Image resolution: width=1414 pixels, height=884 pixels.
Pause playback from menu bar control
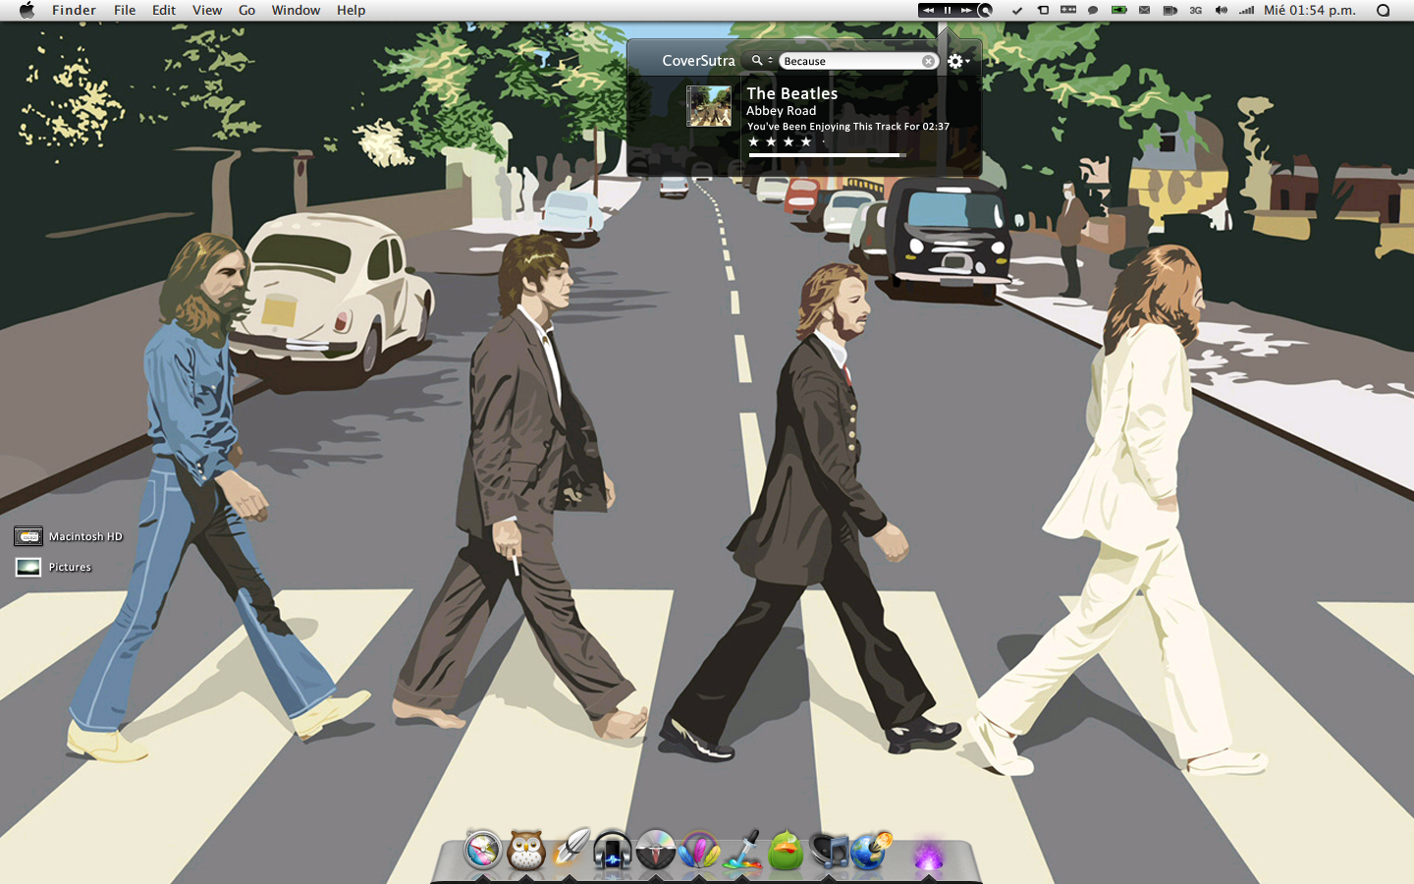point(948,10)
